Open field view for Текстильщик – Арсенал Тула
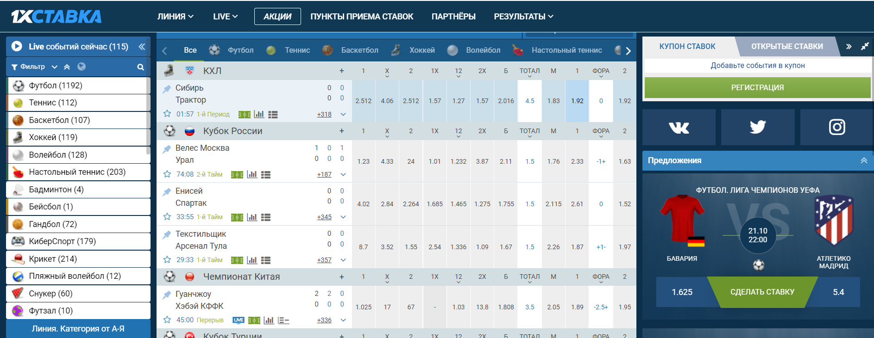The image size is (874, 338). [237, 260]
